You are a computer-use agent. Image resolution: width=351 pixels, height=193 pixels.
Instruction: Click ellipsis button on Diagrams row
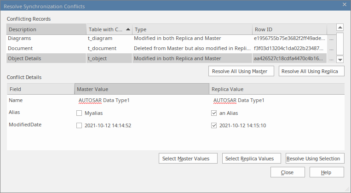332,39
